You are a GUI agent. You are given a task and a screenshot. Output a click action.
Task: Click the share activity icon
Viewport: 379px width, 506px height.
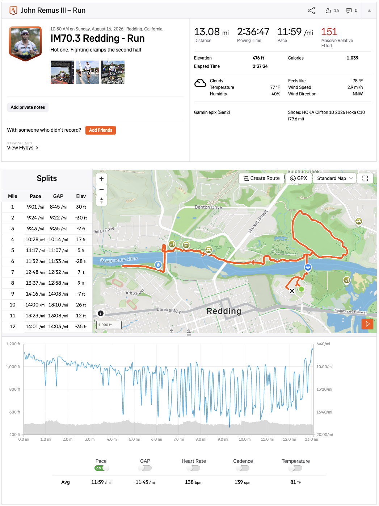(311, 11)
